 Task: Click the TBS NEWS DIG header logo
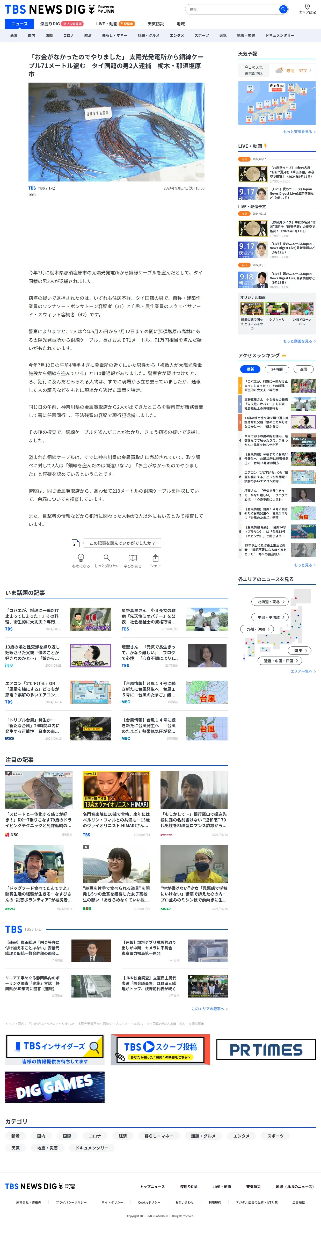pyautogui.click(x=60, y=9)
